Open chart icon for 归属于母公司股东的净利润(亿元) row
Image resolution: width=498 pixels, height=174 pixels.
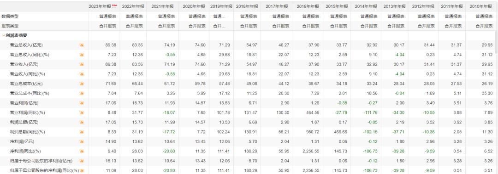click(82, 161)
